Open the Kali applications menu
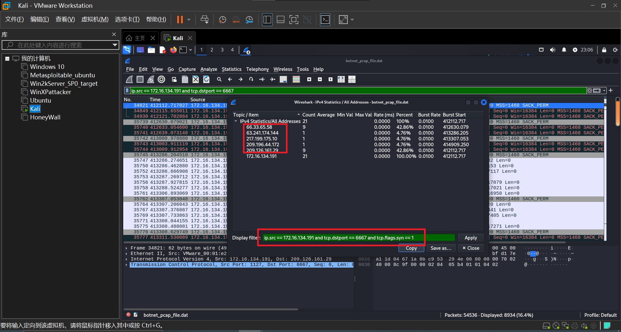Image resolution: width=621 pixels, height=332 pixels. click(x=127, y=50)
